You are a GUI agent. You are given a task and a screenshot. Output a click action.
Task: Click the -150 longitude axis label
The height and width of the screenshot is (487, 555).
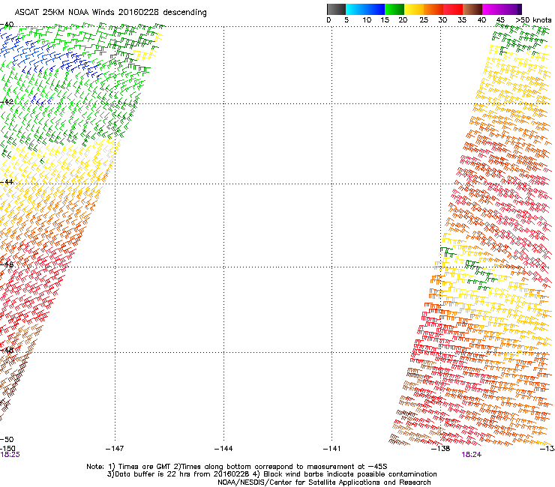click(7, 449)
